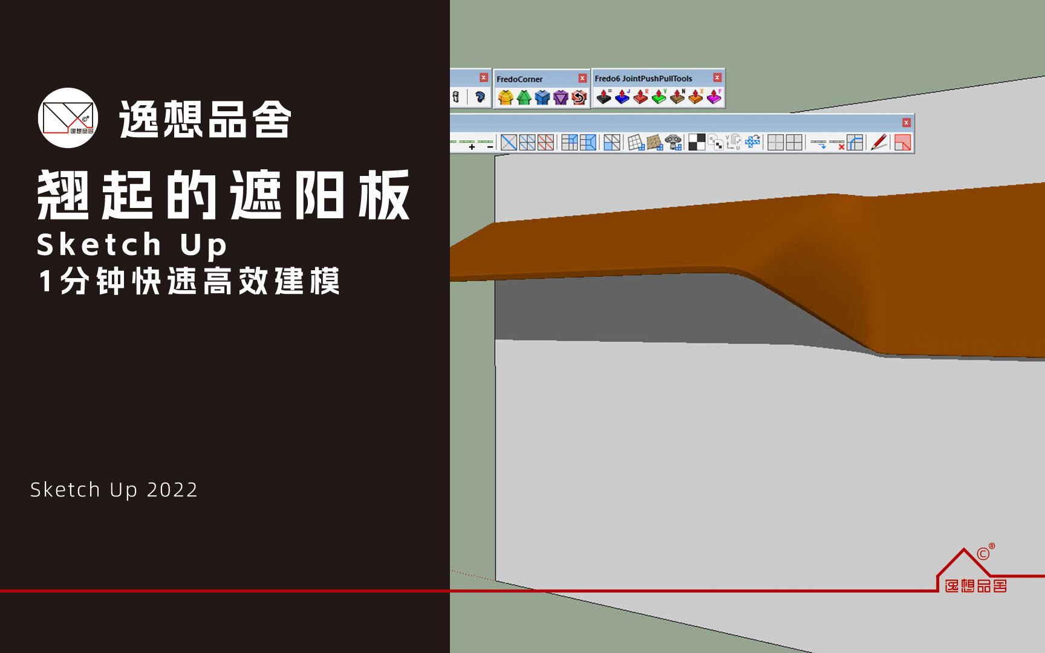Click the blue diagonals four-square grid icon
Image resolution: width=1045 pixels, height=653 pixels.
tap(527, 143)
